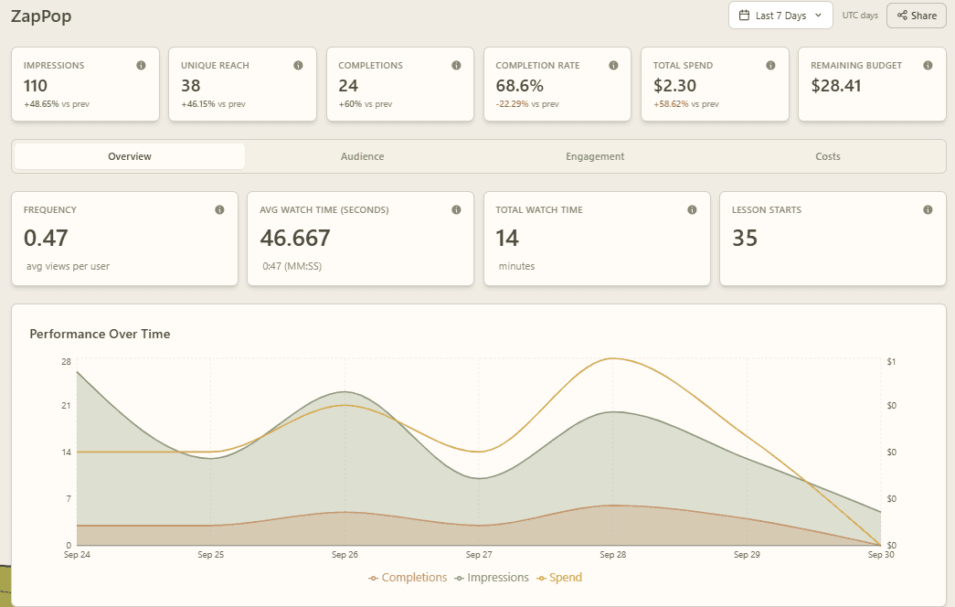This screenshot has height=607, width=955.
Task: Switch to the Audience tab
Action: [x=363, y=156]
